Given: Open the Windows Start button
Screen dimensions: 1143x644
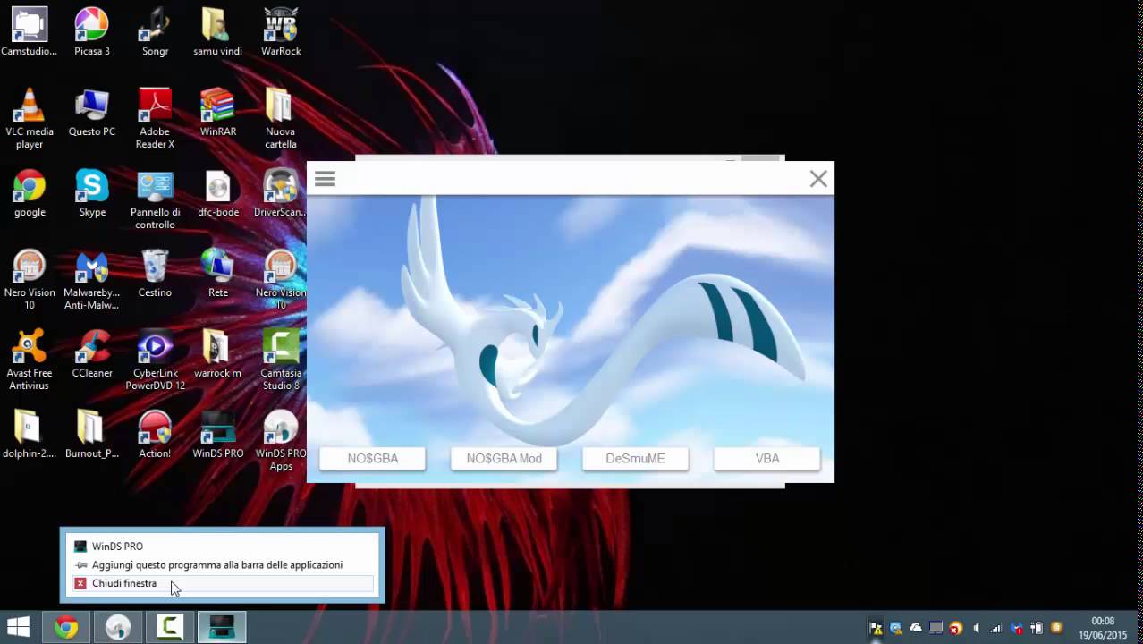Looking at the screenshot, I should [18, 627].
